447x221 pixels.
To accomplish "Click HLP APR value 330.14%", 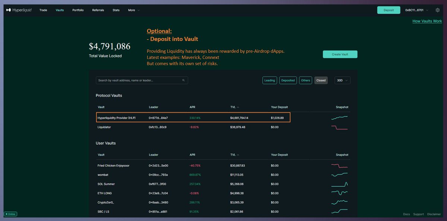I will tap(195, 118).
